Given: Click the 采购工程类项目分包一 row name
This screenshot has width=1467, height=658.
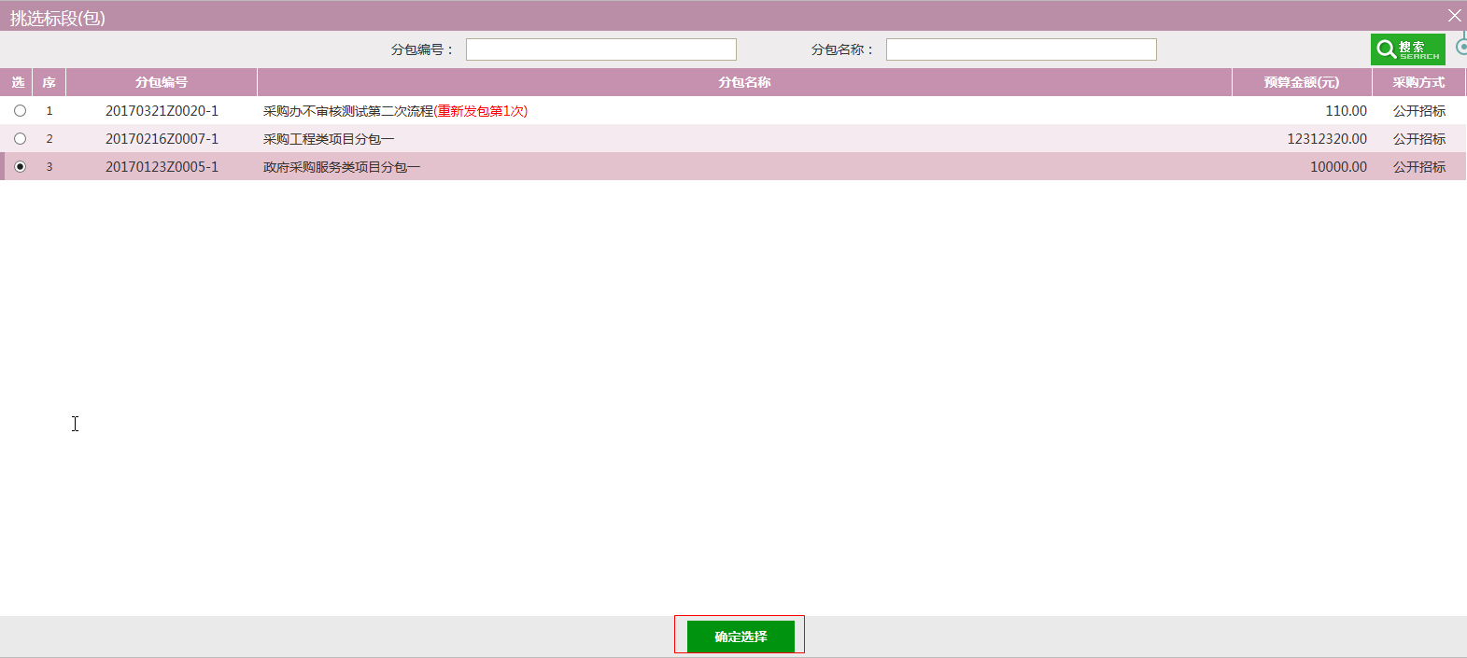Looking at the screenshot, I should pyautogui.click(x=329, y=139).
